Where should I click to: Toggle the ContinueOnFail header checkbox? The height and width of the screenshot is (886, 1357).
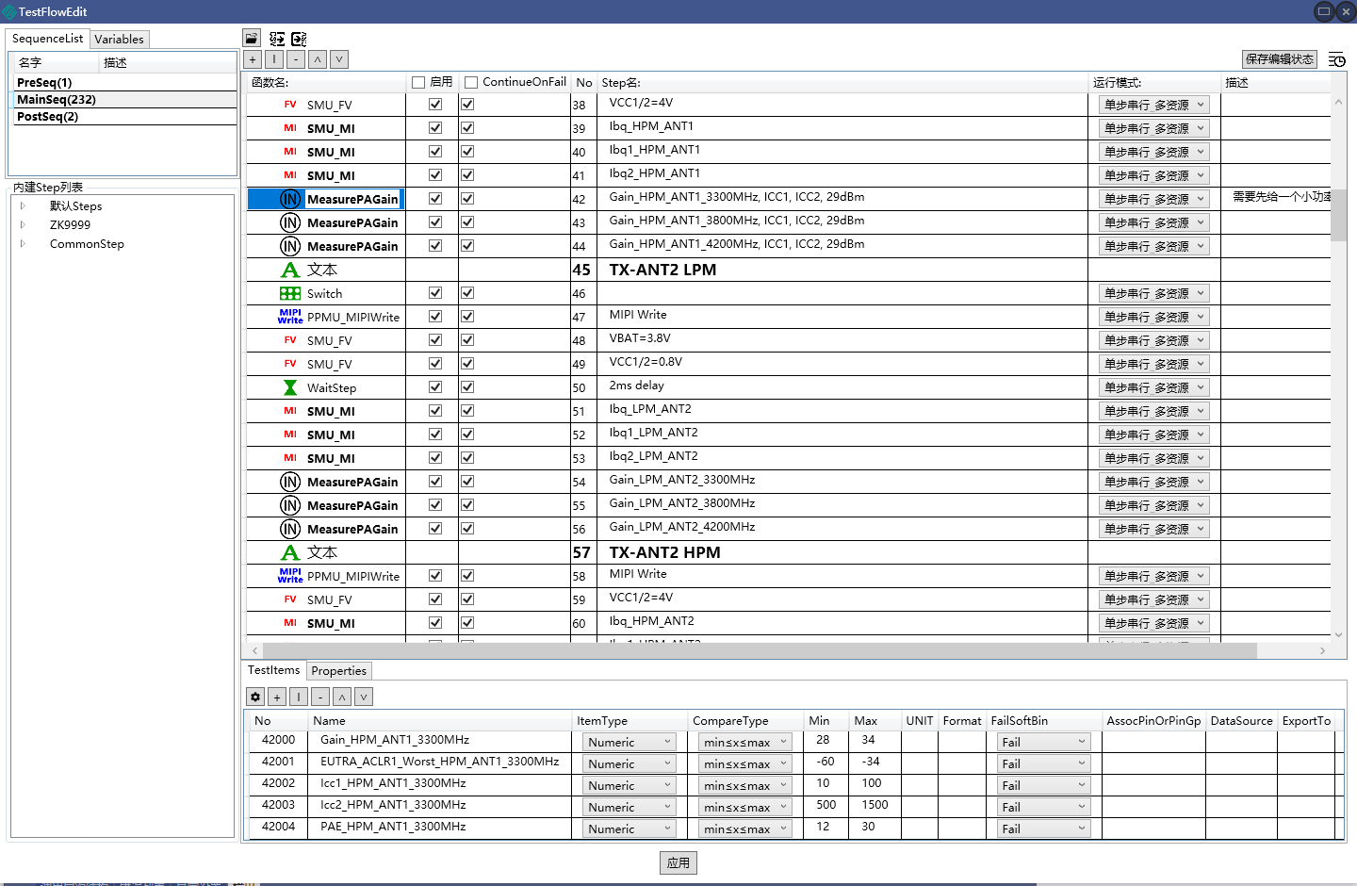(471, 83)
